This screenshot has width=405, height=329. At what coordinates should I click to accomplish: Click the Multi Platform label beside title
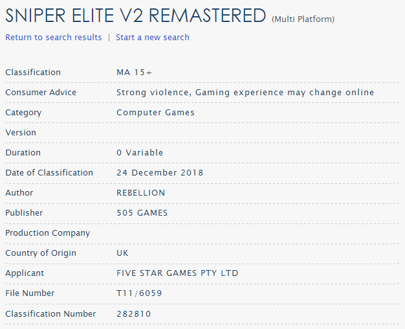click(x=303, y=19)
